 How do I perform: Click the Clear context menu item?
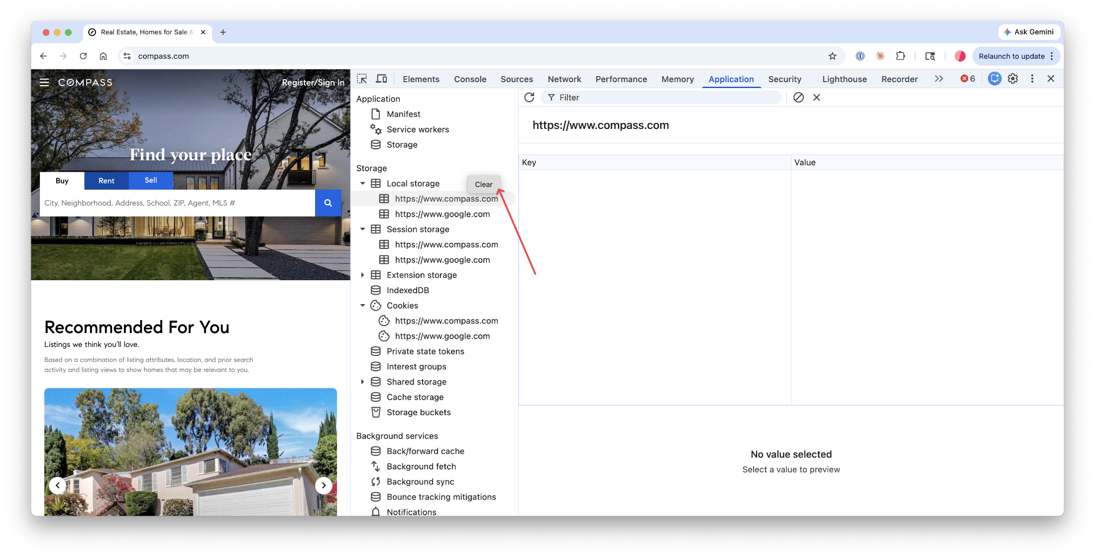[x=483, y=184]
